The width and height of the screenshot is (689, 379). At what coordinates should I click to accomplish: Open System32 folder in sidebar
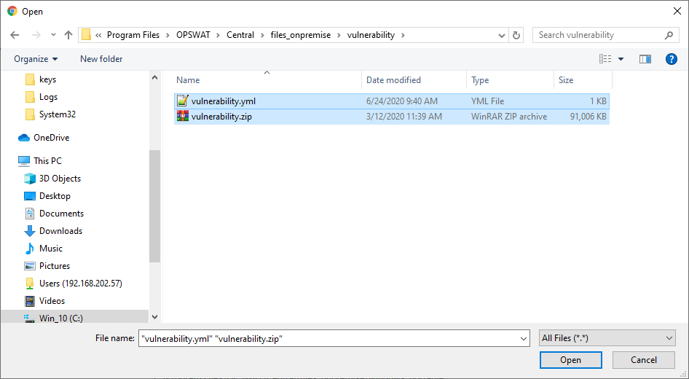tap(57, 114)
